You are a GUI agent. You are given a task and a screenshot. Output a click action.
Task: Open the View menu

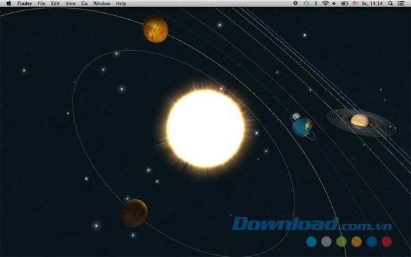[71, 3]
